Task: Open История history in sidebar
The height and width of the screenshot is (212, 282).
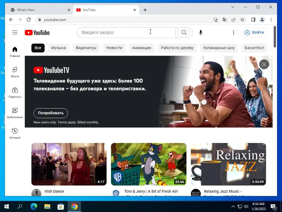Action: pos(15,133)
